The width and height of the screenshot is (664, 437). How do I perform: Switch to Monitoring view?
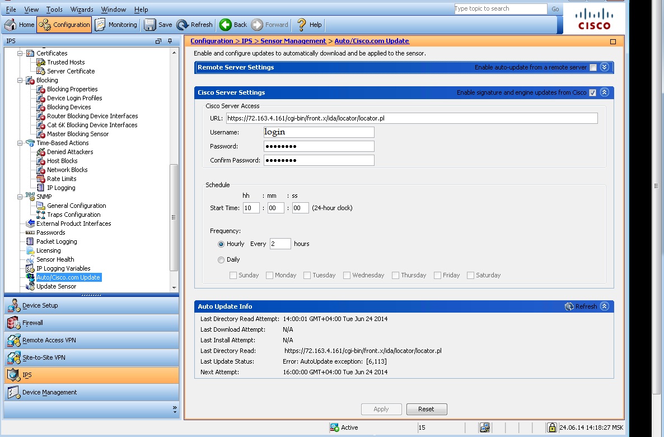coord(116,25)
